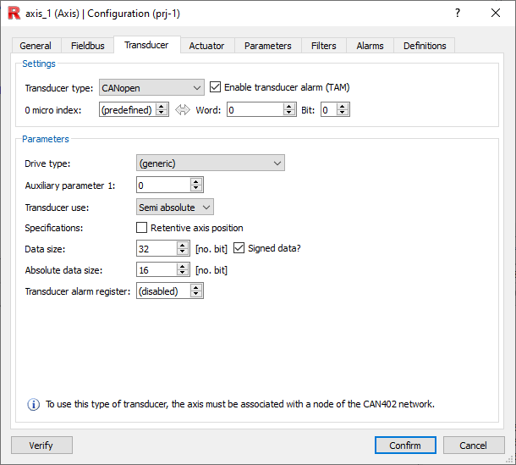Check the Retentive axis position box

pyautogui.click(x=141, y=228)
